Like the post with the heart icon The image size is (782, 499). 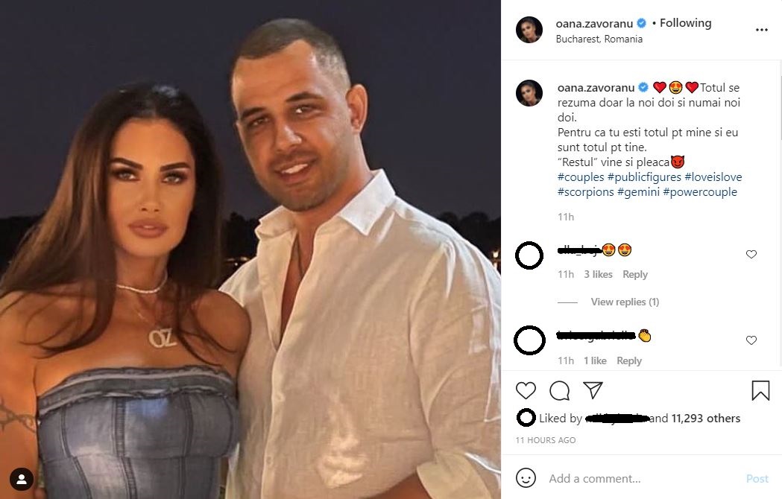tap(526, 390)
